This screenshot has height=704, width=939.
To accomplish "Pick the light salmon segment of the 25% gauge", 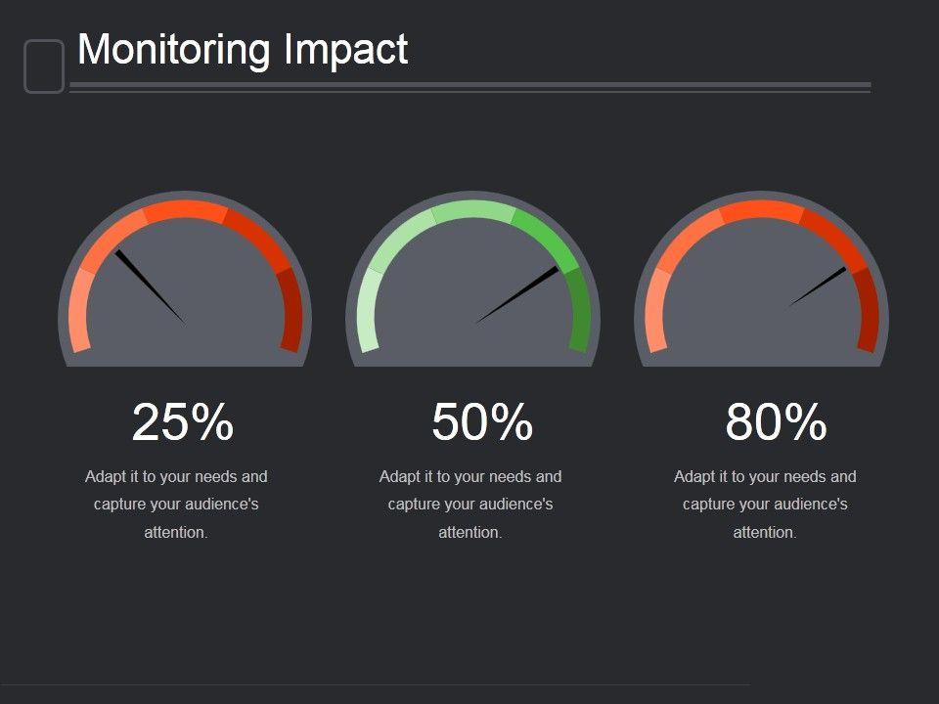I will point(81,310).
